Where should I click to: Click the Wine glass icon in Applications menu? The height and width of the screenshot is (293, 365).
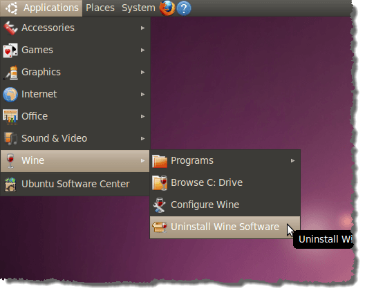10,161
